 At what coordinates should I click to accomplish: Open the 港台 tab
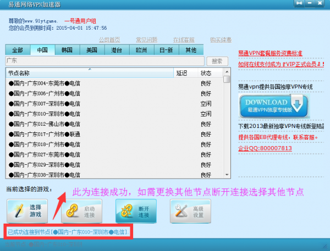tap(117, 50)
